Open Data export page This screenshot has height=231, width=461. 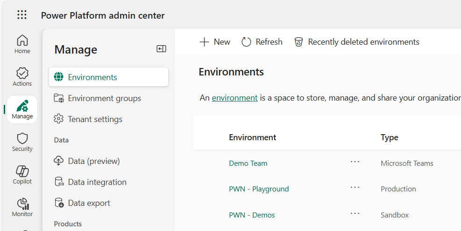89,203
